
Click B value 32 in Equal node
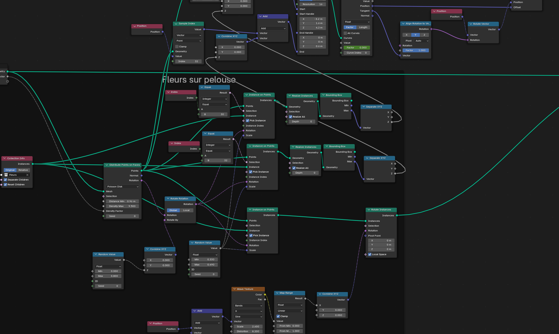218,160
